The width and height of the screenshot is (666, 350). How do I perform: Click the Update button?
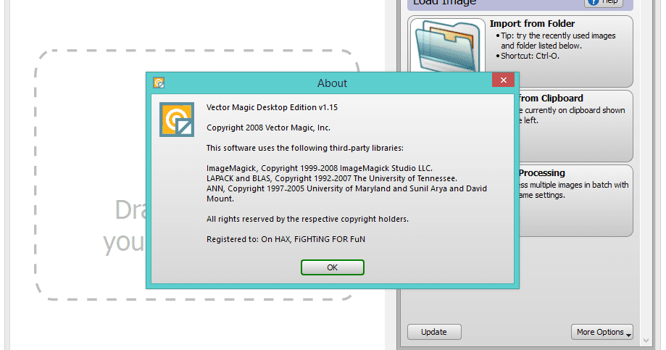tap(434, 332)
